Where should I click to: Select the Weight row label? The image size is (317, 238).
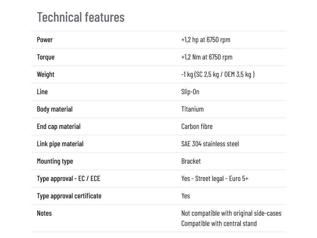point(46,74)
